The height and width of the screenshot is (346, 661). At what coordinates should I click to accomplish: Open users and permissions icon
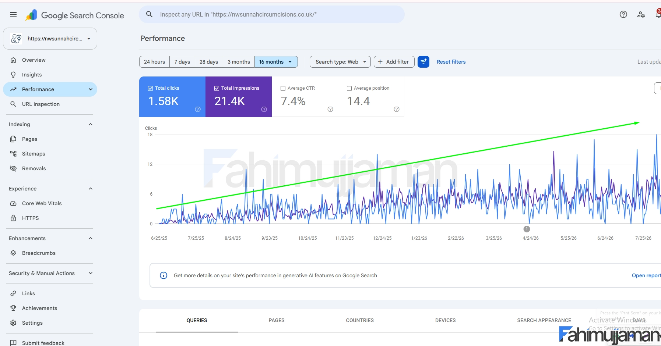(641, 14)
